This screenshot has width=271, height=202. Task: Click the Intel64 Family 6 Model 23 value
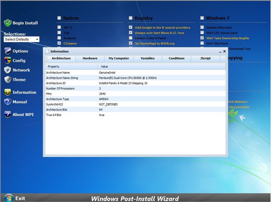click(123, 83)
